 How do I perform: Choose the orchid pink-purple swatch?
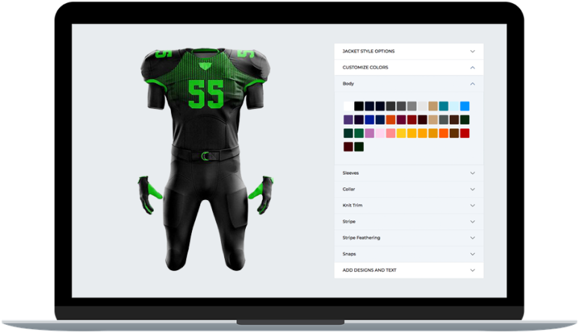[x=369, y=133]
